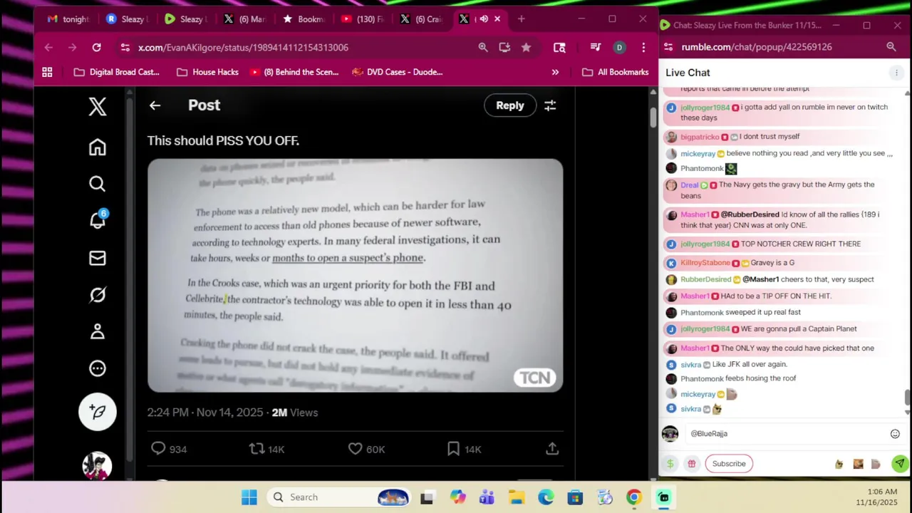Image resolution: width=912 pixels, height=513 pixels.
Task: Open the Chrome apps grid in bookmarks bar
Action: click(x=47, y=72)
